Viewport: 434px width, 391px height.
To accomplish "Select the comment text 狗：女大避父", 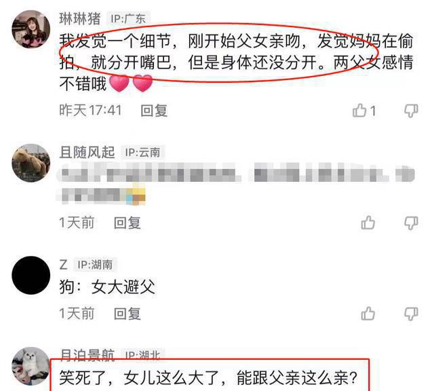I will click(x=107, y=287).
